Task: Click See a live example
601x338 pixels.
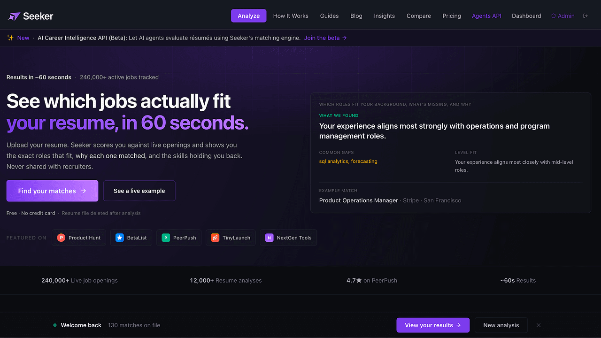Action: [139, 191]
